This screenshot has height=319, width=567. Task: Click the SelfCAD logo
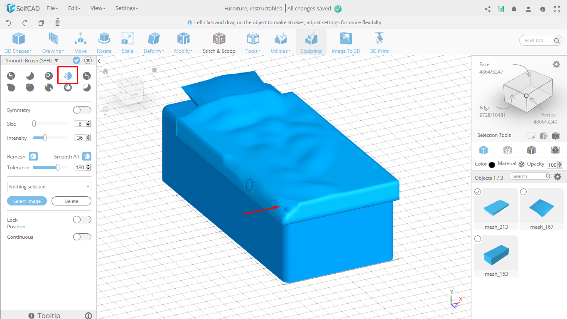pyautogui.click(x=22, y=8)
